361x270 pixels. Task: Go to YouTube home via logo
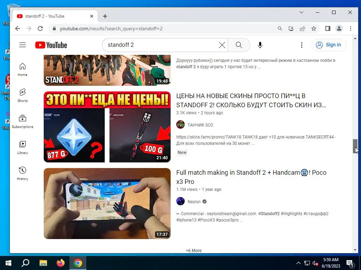[x=51, y=45]
